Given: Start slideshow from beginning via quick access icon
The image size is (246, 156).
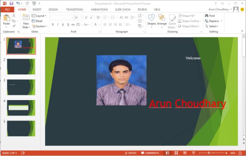Looking at the screenshot, I should [x=34, y=3].
